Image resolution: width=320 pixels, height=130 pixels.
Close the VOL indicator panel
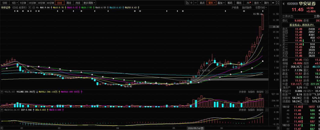tap(266, 92)
